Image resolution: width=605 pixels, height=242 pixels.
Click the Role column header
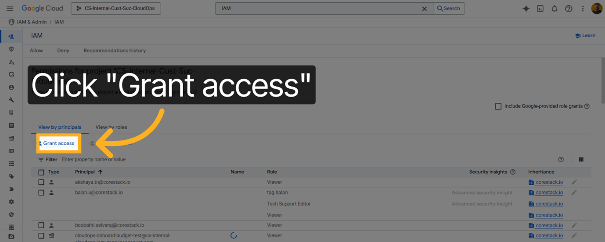[272, 172]
